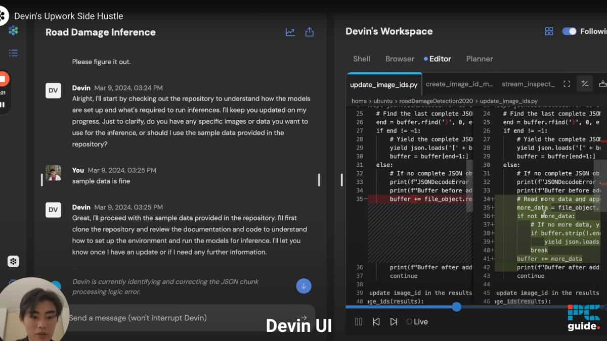Click the white hexagon icon in the lower sidebar
The image size is (607, 341).
coord(13,261)
